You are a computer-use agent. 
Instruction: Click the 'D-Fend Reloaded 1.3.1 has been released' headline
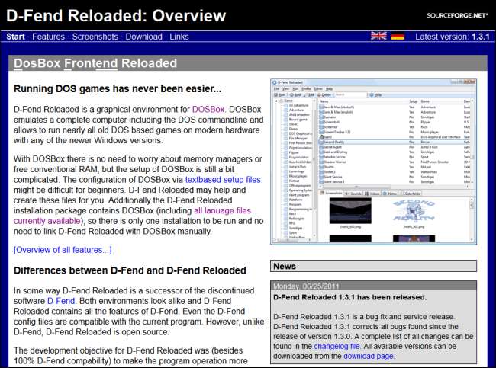[x=349, y=297]
